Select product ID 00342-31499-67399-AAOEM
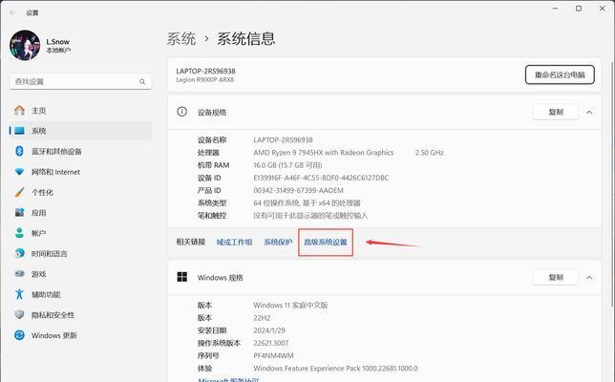The image size is (615, 382). tap(299, 190)
